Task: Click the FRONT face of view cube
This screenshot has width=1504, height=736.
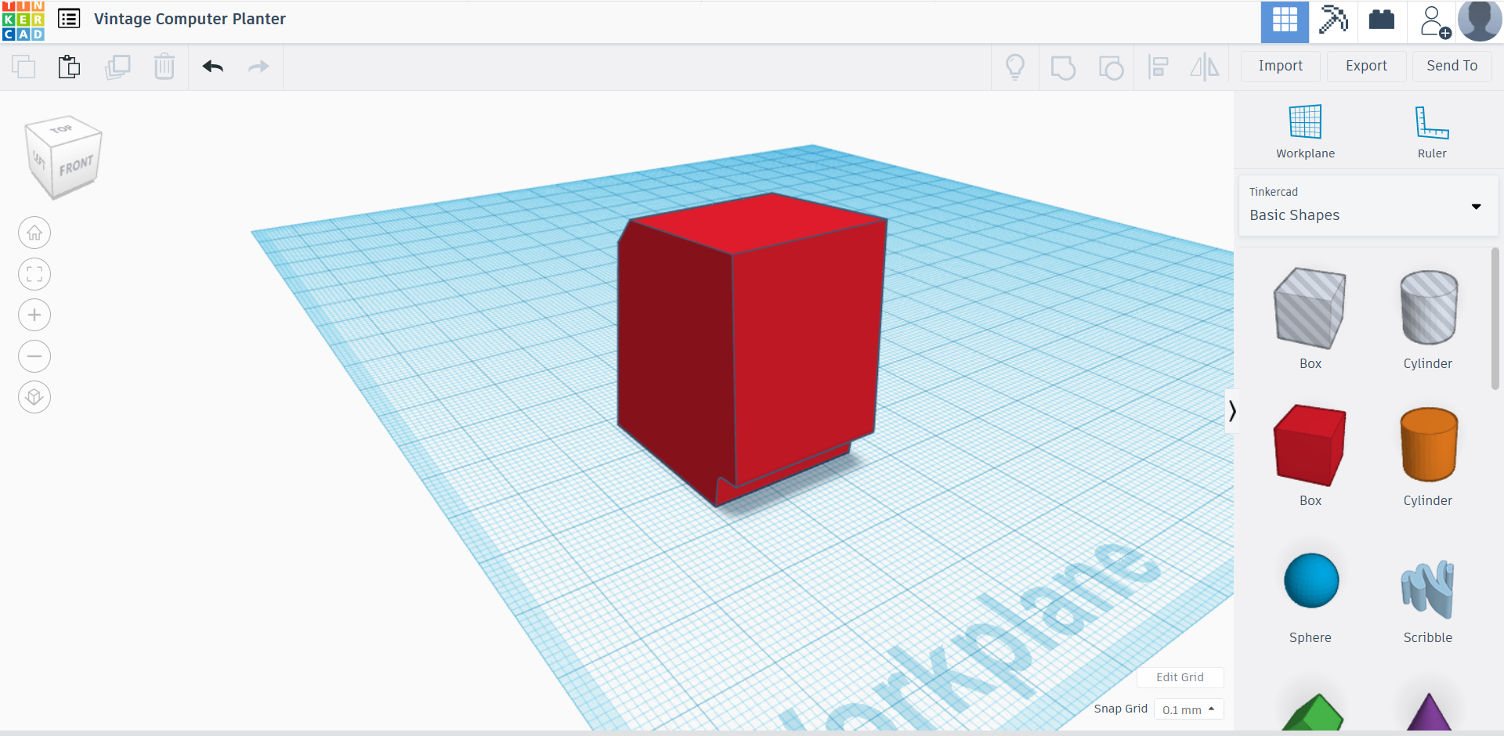Action: coord(76,166)
